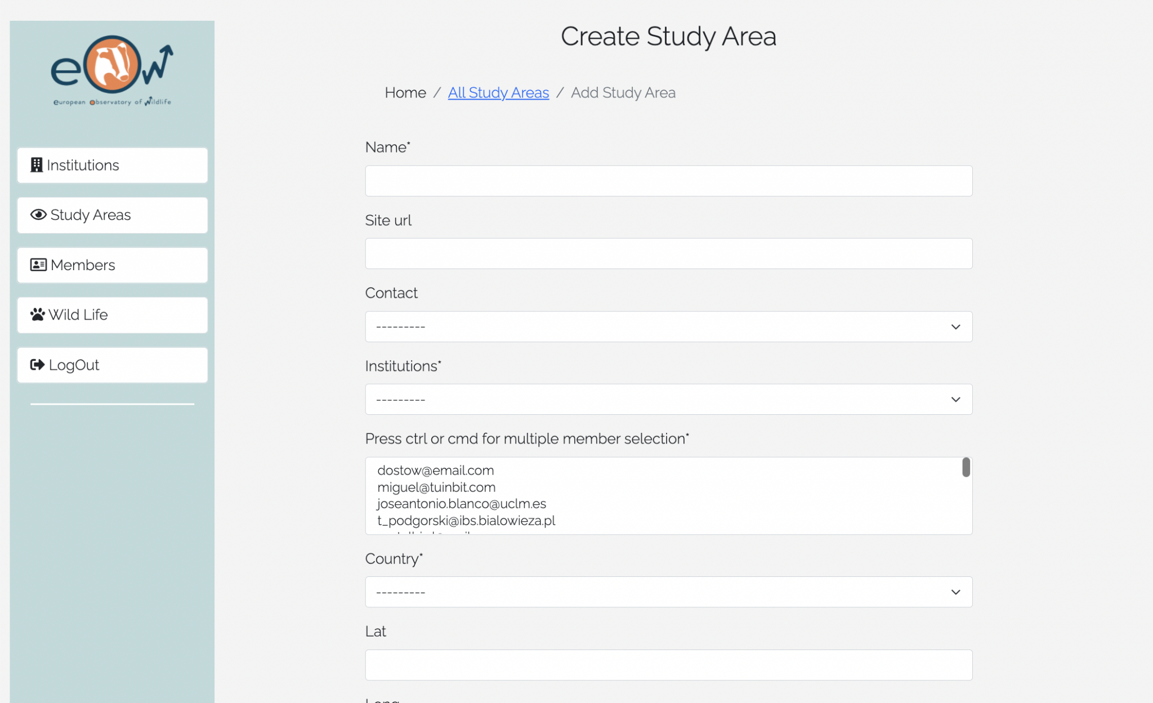Click into the Site url field
This screenshot has height=703, width=1153.
tap(668, 253)
